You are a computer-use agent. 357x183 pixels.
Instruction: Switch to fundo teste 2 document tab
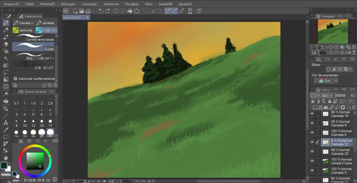[x=76, y=17]
